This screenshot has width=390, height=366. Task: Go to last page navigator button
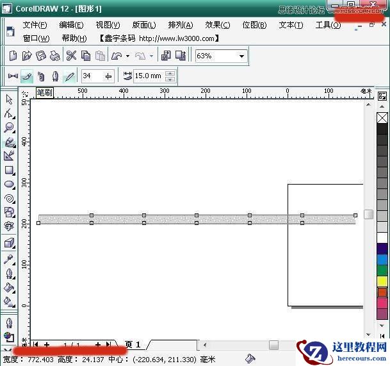tap(109, 344)
